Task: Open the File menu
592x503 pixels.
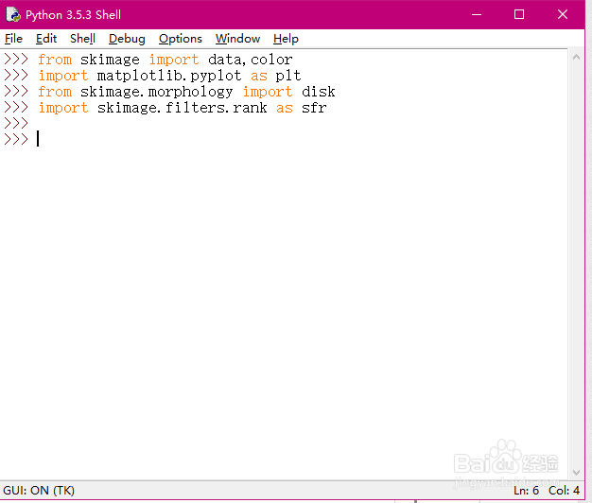Action: tap(13, 39)
